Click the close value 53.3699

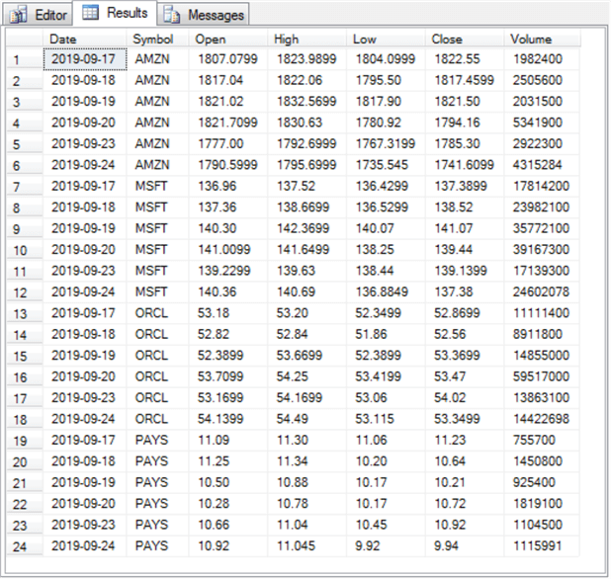464,355
